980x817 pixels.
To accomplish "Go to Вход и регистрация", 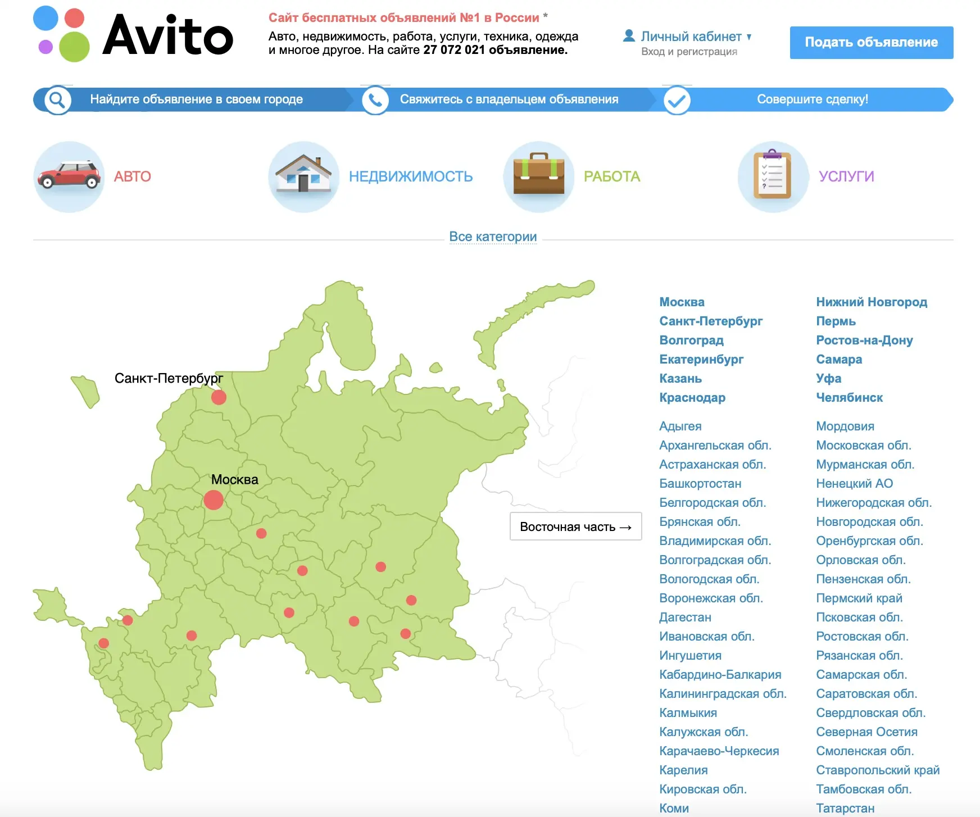I will click(689, 52).
